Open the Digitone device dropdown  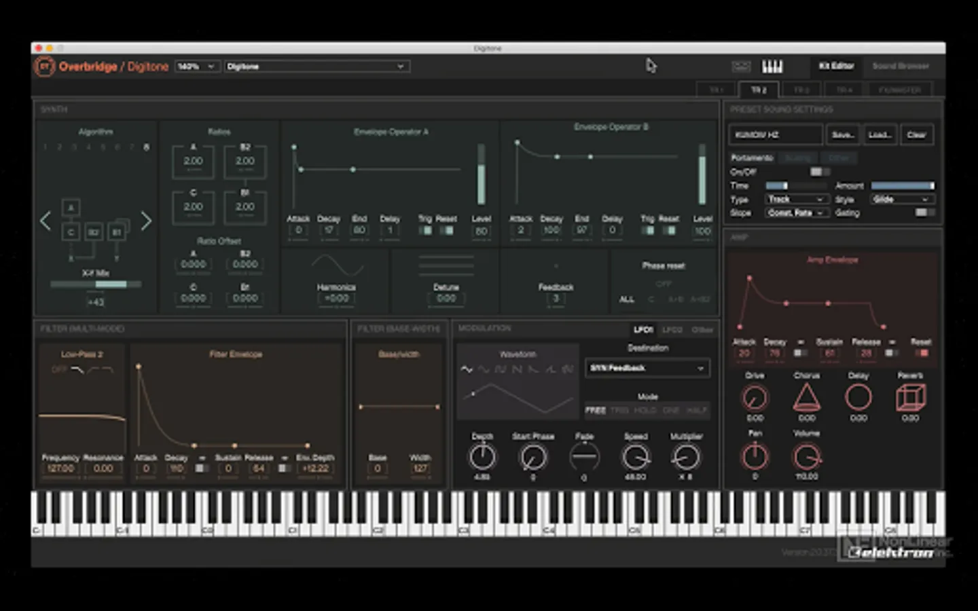point(316,67)
